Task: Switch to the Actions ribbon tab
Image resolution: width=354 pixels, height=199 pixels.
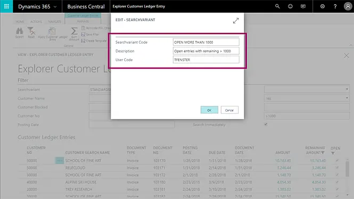Action: click(x=36, y=22)
